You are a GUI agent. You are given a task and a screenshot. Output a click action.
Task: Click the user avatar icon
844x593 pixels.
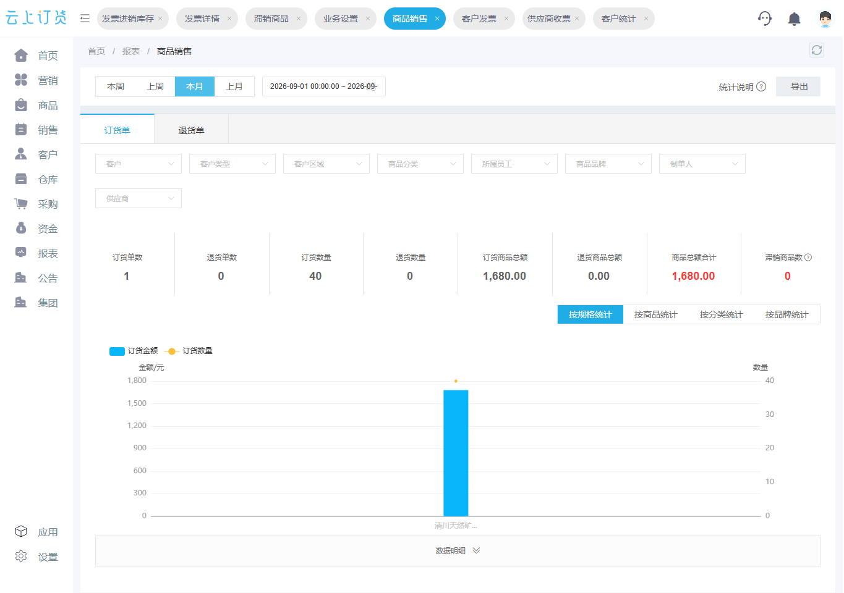pyautogui.click(x=825, y=19)
